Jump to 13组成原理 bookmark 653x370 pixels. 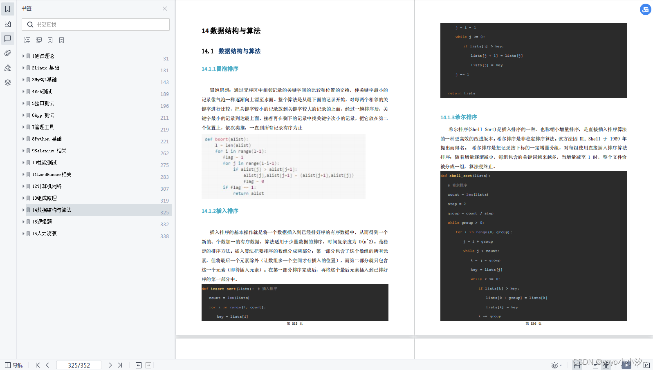pos(44,198)
